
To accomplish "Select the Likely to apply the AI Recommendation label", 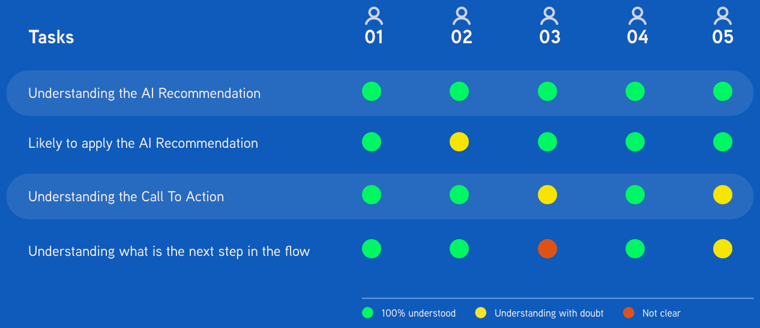I will click(x=143, y=144).
